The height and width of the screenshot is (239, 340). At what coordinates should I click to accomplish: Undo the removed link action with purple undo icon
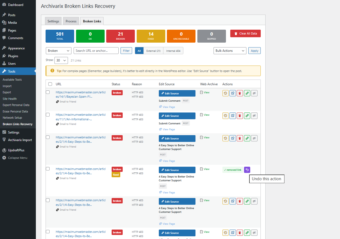pos(247,170)
